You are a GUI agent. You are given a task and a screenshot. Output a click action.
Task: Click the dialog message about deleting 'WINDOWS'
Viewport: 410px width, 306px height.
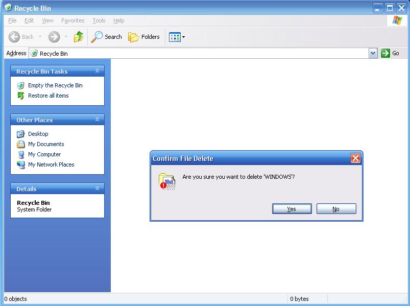coord(238,177)
